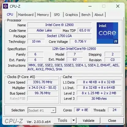Screen dimensions: 127x127
Task: Click the 12th Gen Intel specification field
Action: (x=74, y=49)
